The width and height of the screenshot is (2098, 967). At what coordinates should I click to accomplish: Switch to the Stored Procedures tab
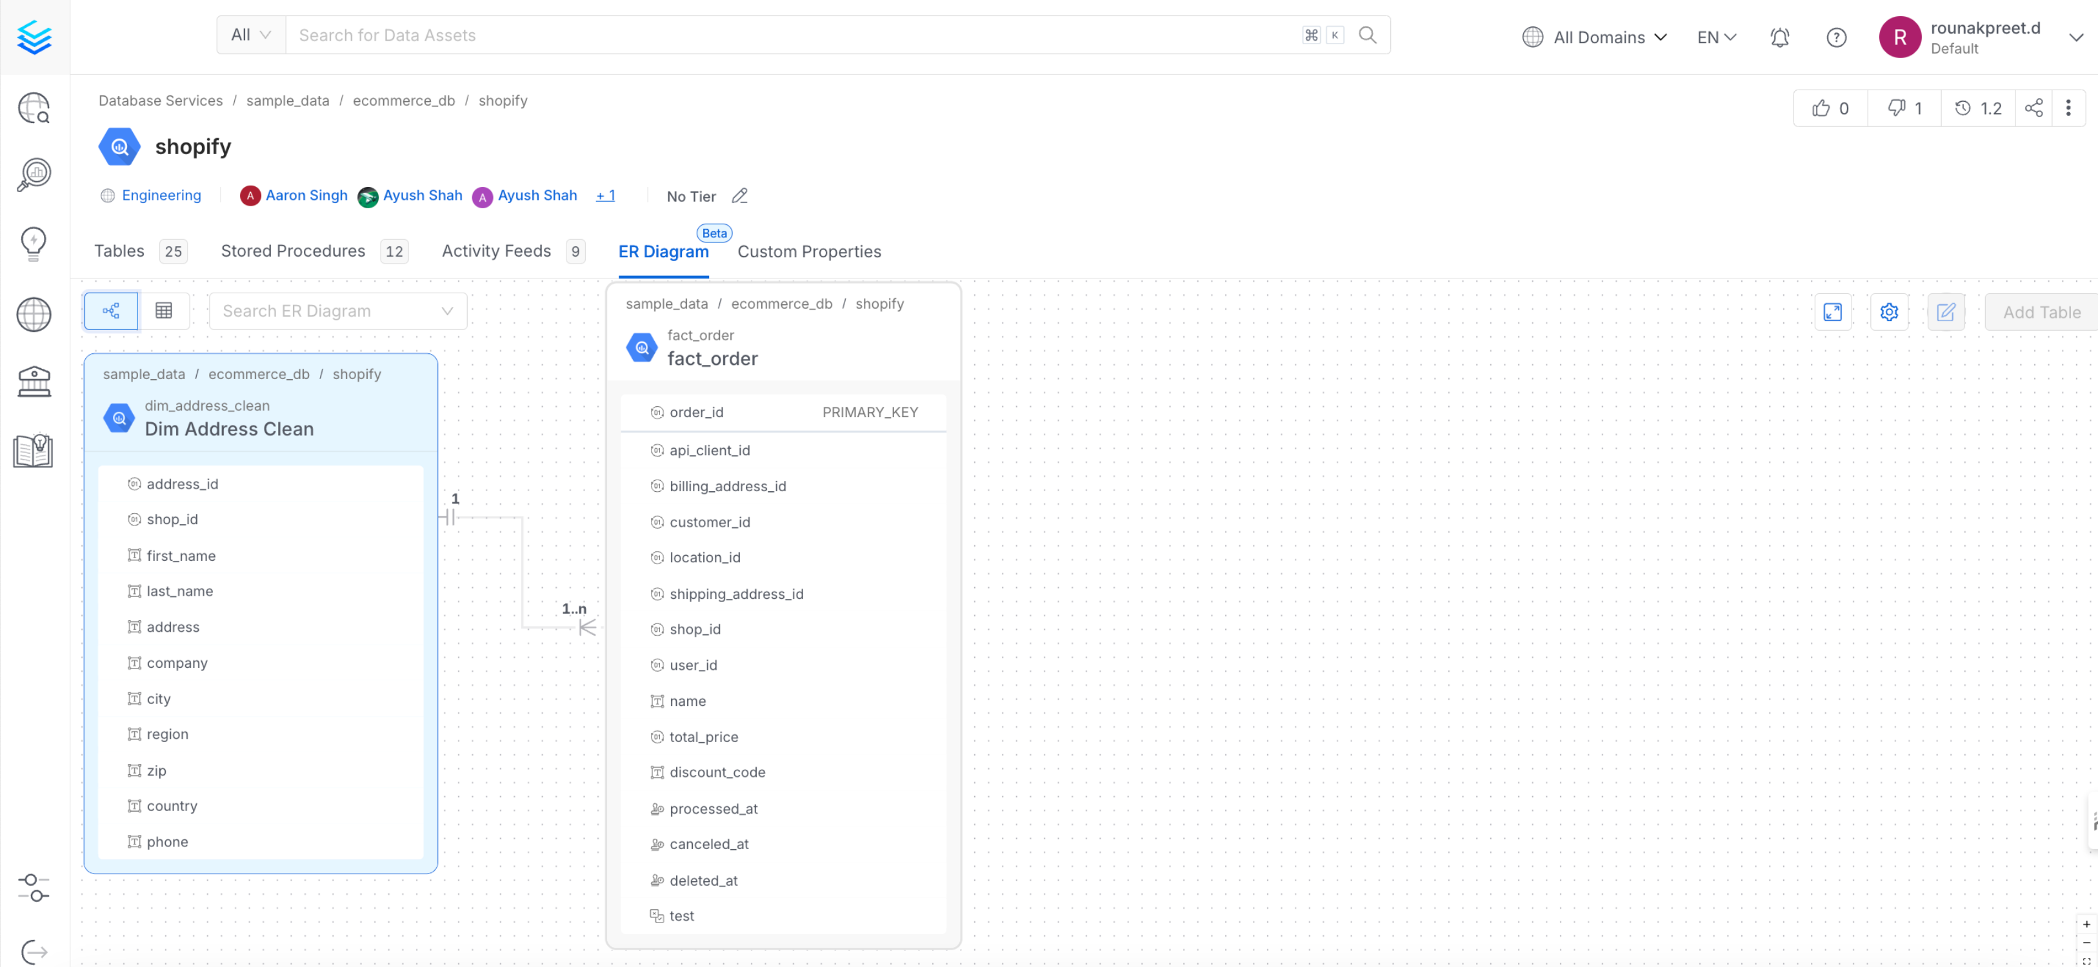point(293,251)
